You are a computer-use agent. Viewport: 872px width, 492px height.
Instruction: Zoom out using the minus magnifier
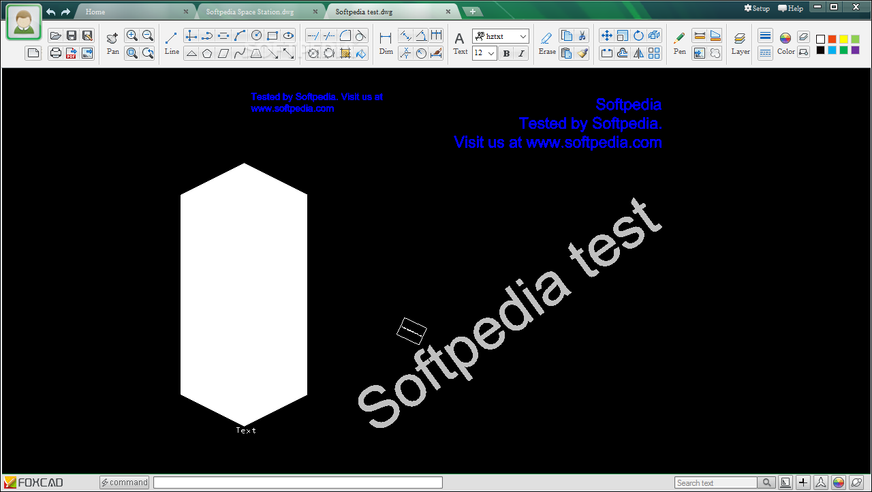[x=148, y=35]
